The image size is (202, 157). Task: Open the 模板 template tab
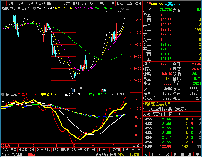click(x=125, y=150)
